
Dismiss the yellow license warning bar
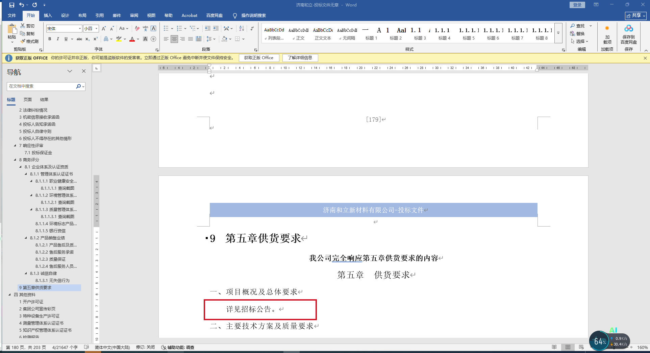(645, 58)
